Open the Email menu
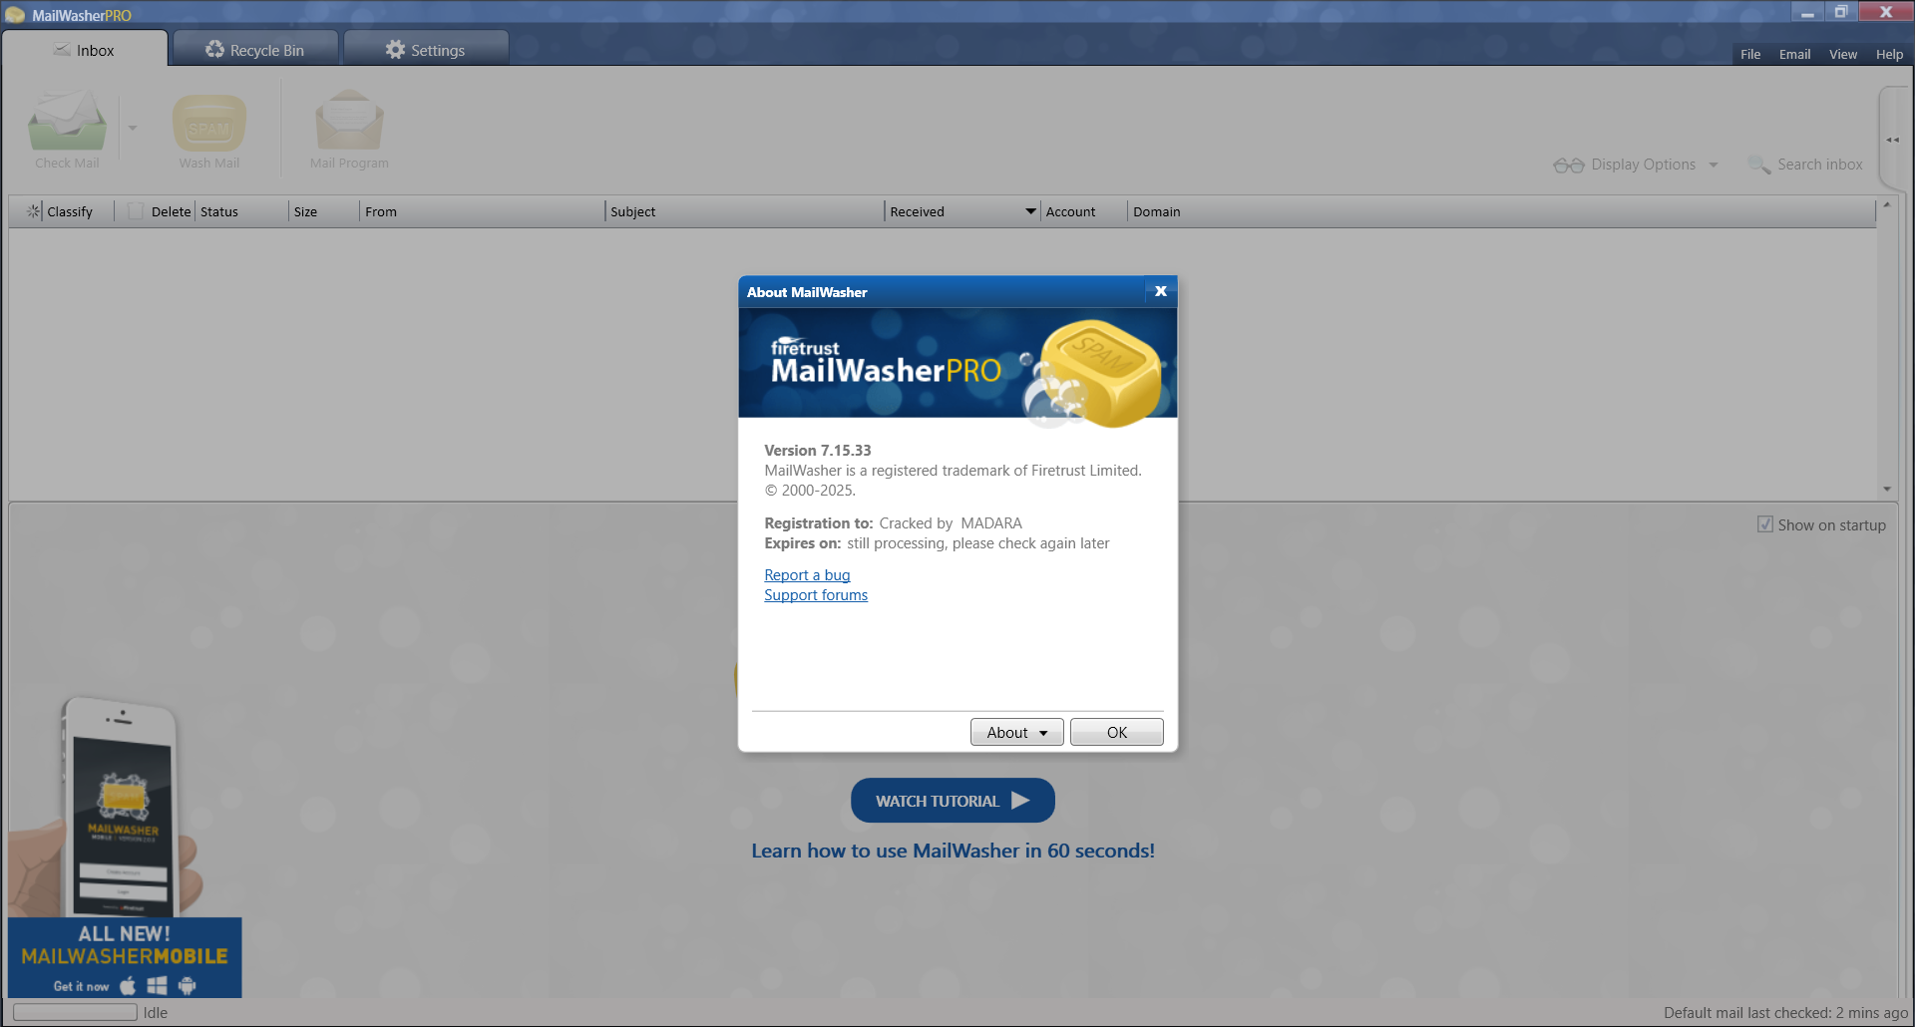The image size is (1915, 1027). pyautogui.click(x=1794, y=54)
